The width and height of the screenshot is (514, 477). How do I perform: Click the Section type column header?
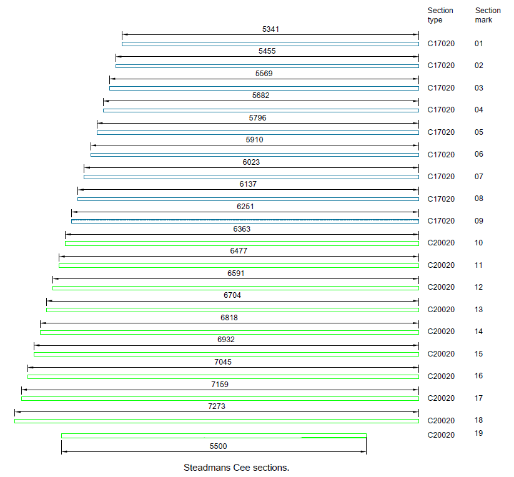click(440, 15)
